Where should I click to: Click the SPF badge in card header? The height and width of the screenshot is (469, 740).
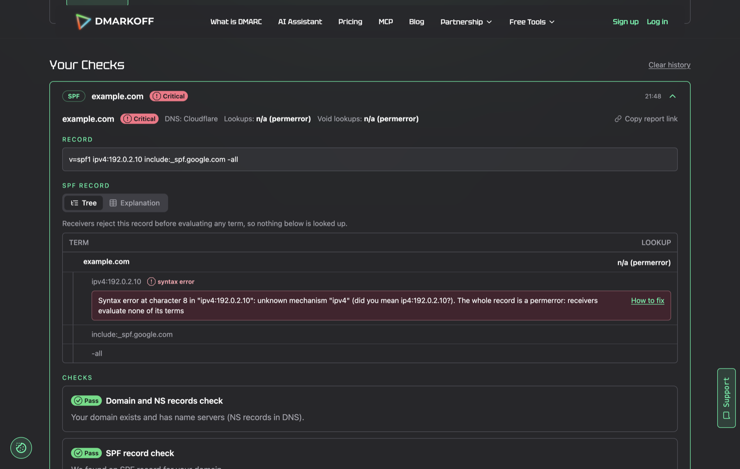point(74,96)
